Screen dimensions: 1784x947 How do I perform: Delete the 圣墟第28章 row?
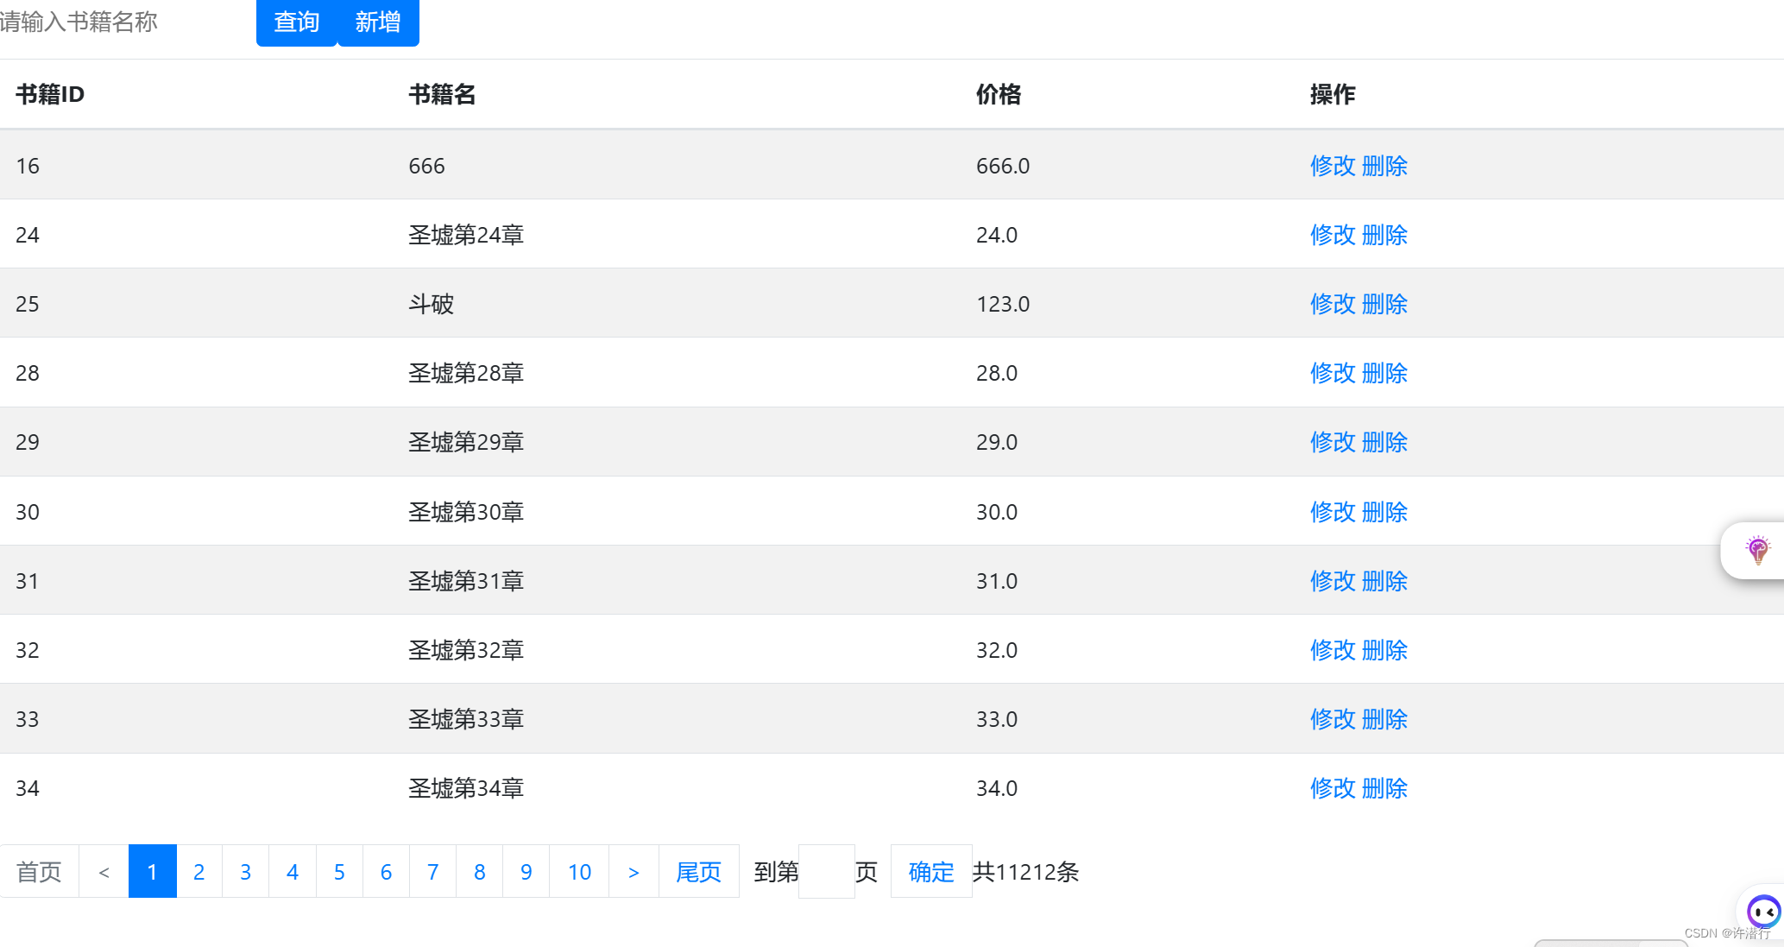(x=1384, y=373)
